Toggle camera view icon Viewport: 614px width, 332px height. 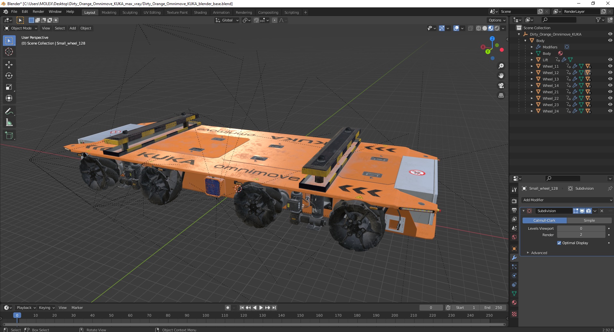pos(501,86)
